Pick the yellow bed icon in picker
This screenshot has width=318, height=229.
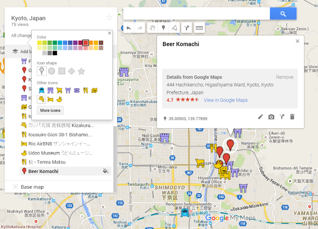(x=50, y=99)
